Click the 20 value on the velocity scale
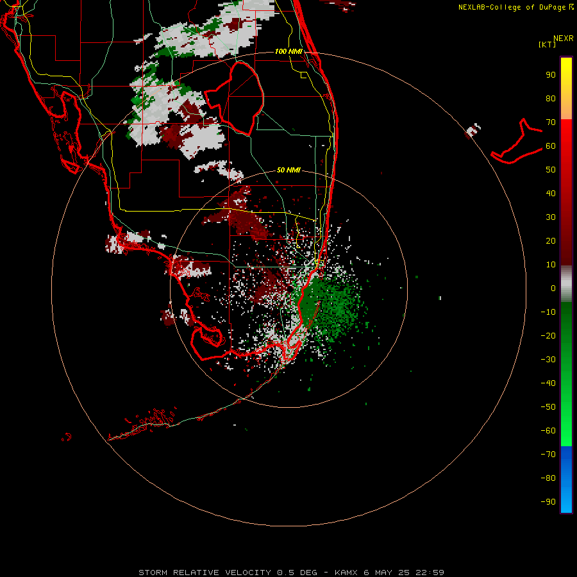The width and height of the screenshot is (577, 577). coord(551,241)
